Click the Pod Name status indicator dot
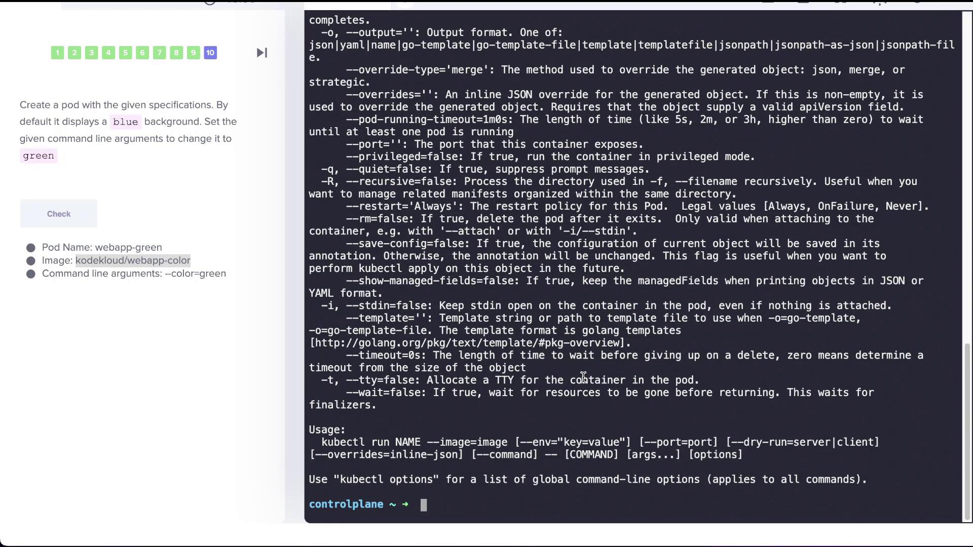Screen dimensions: 973x547 point(31,248)
